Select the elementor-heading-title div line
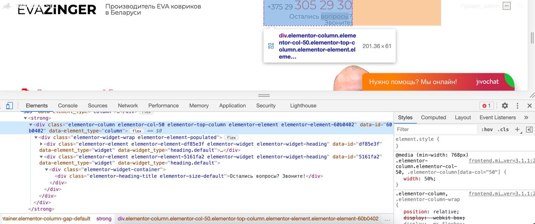The image size is (535, 224). [189, 176]
